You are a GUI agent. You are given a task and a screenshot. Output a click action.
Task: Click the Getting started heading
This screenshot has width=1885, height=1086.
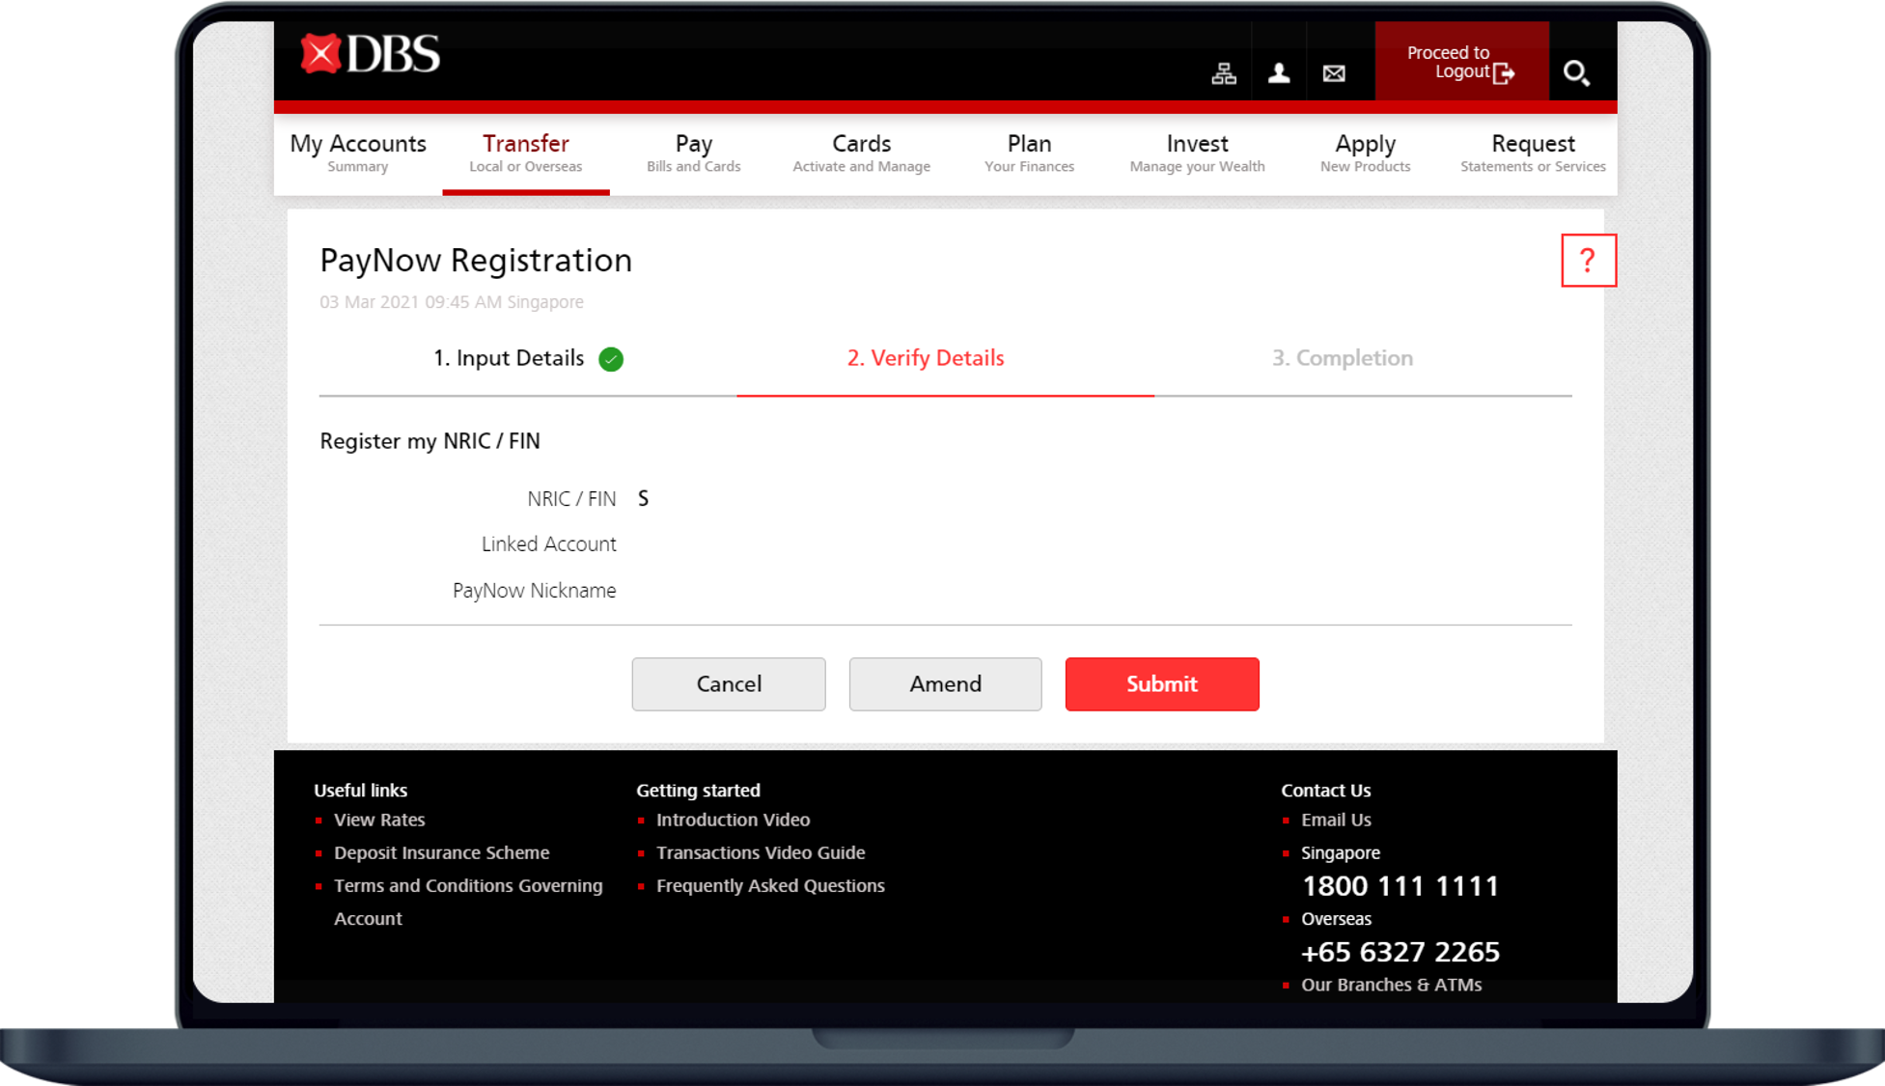point(698,791)
